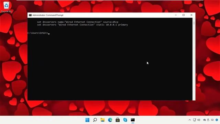This screenshot has height=124, width=220.
Task: Click the Command Prompt title bar icon
Action: click(30, 15)
